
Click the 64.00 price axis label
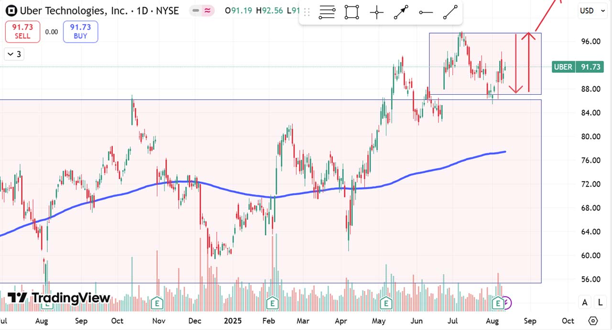point(591,231)
